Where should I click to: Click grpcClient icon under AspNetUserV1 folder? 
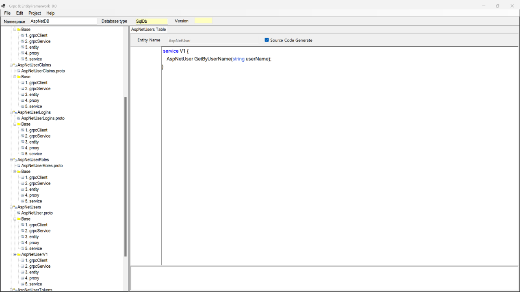[x=22, y=260]
